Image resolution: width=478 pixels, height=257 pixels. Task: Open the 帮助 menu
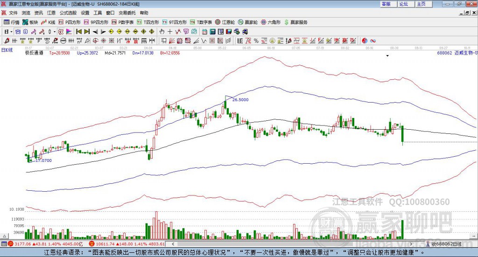[x=144, y=13]
